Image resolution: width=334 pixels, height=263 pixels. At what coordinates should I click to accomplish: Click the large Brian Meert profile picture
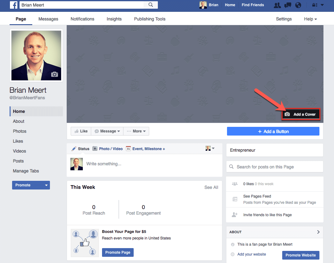click(x=36, y=56)
